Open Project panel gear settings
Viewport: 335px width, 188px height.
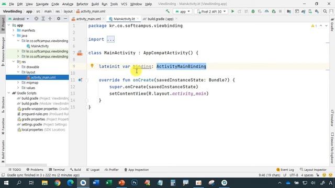pos(59,19)
